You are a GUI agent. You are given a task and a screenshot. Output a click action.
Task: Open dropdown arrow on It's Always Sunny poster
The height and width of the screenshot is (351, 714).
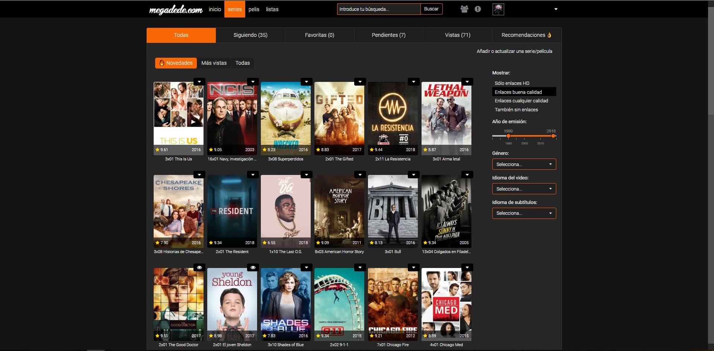coord(467,175)
